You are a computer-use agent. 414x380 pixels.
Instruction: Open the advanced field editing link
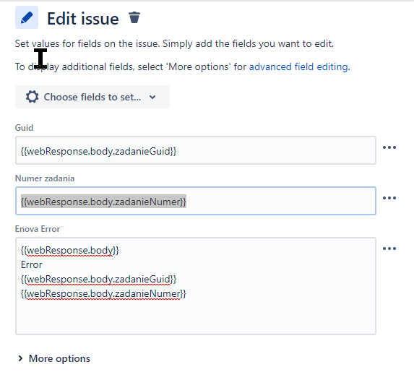(x=298, y=66)
